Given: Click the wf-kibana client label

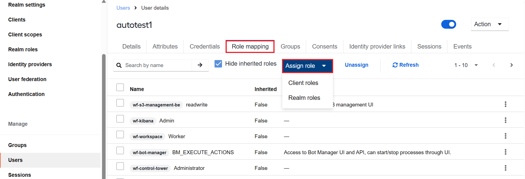Looking at the screenshot, I should (143, 121).
